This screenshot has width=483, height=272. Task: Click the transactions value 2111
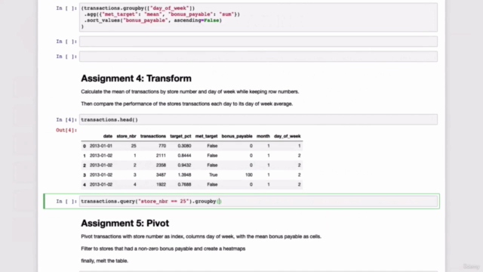coord(161,156)
